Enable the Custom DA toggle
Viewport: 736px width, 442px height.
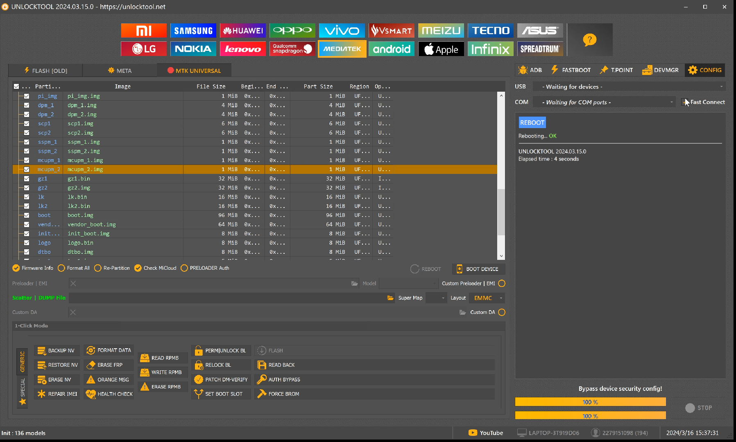[502, 312]
